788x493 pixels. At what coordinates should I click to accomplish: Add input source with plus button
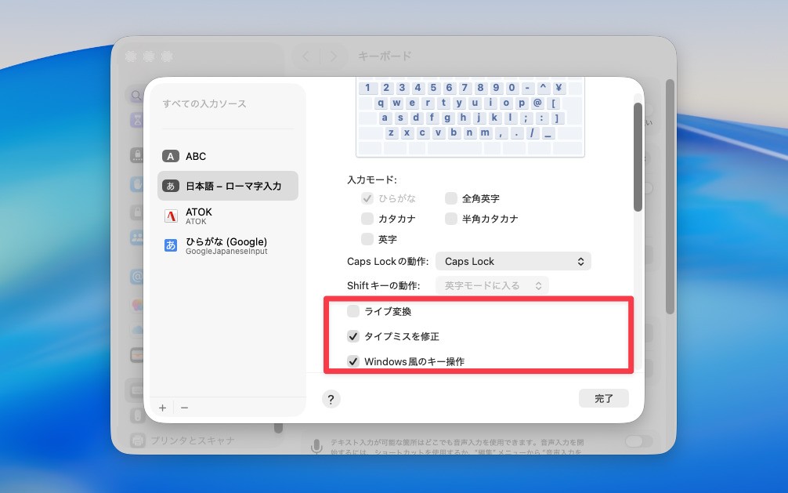point(162,408)
